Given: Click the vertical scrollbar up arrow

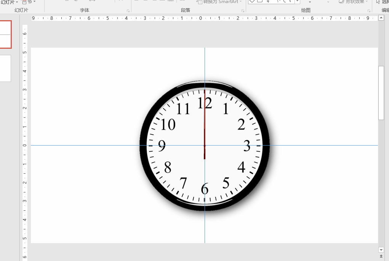Looking at the screenshot, I should tap(381, 18).
